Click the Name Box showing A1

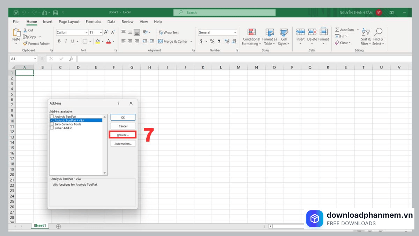tap(24, 59)
